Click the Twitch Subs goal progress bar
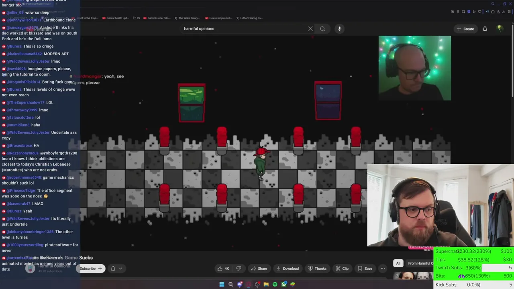 tap(473, 268)
